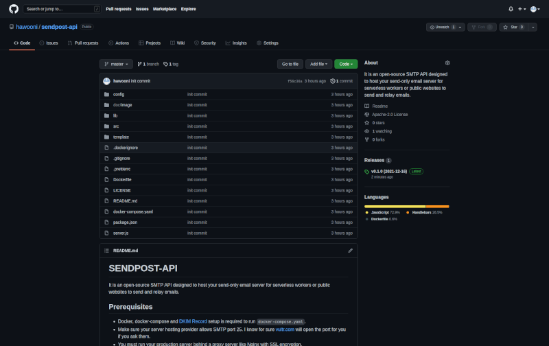Open the .dockerignore file
The image size is (549, 346).
click(126, 148)
